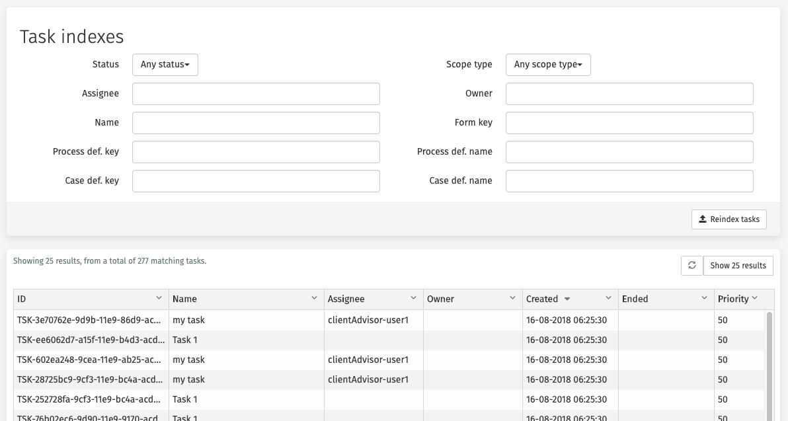Select the Case def. name field
Viewport: 788px width, 421px height.
629,181
